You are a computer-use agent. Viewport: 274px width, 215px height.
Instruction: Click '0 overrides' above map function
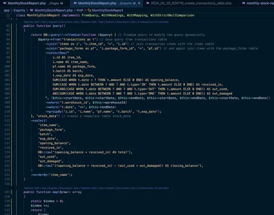click(x=162, y=188)
